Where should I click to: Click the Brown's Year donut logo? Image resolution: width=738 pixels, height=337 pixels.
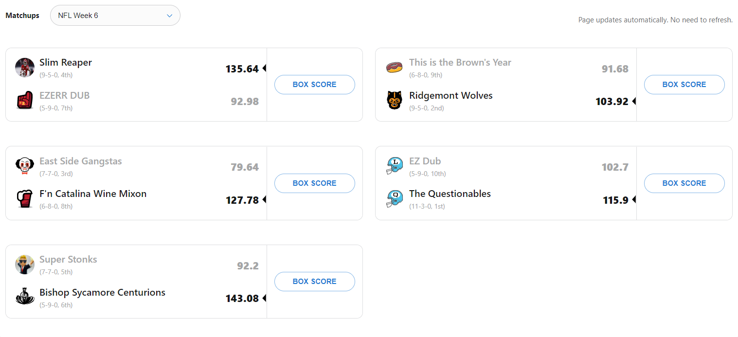(394, 68)
